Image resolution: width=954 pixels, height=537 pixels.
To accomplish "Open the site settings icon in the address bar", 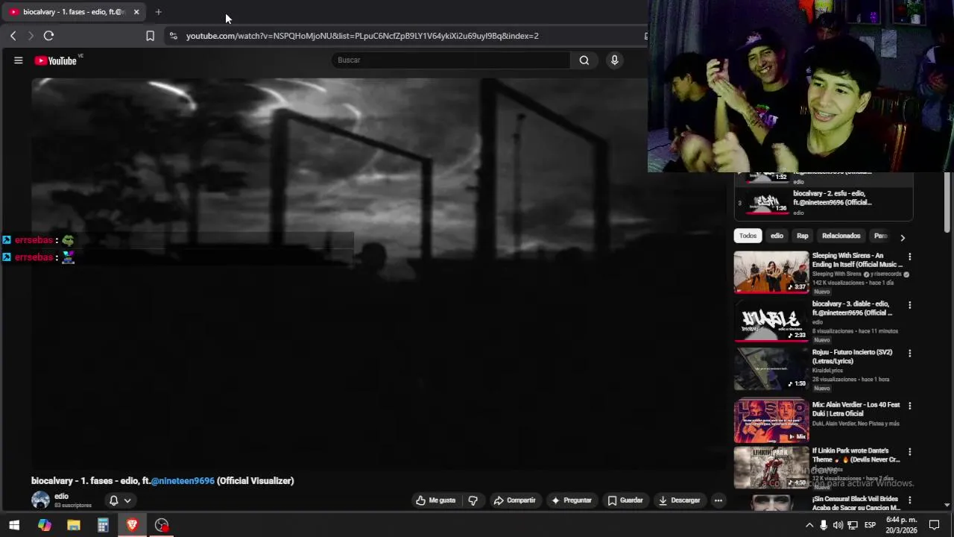I will 173,36.
